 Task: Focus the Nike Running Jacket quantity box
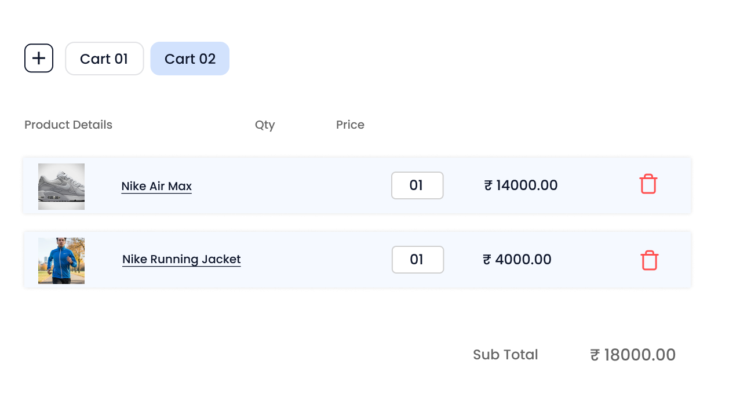click(x=418, y=260)
